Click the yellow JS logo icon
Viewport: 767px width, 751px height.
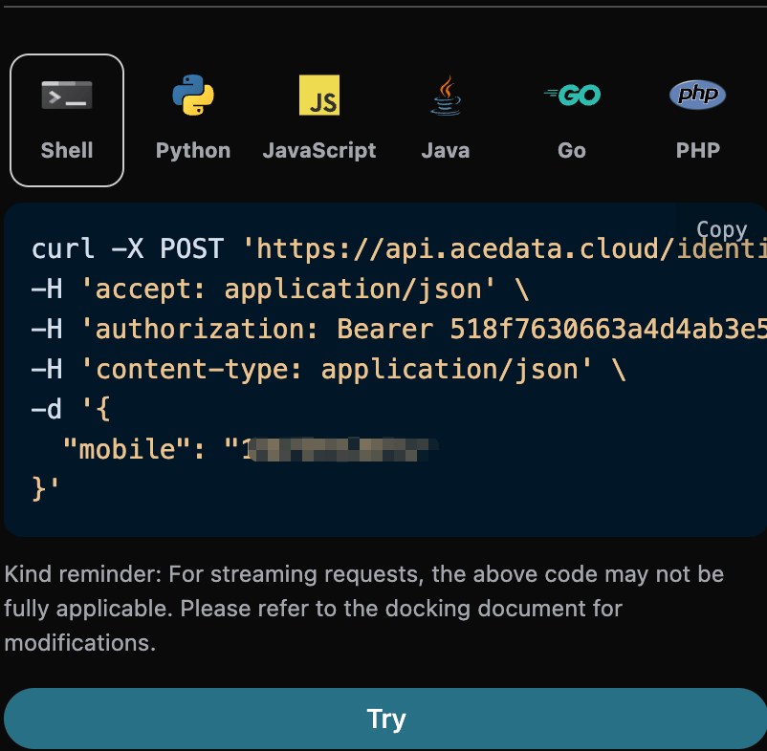[x=319, y=96]
